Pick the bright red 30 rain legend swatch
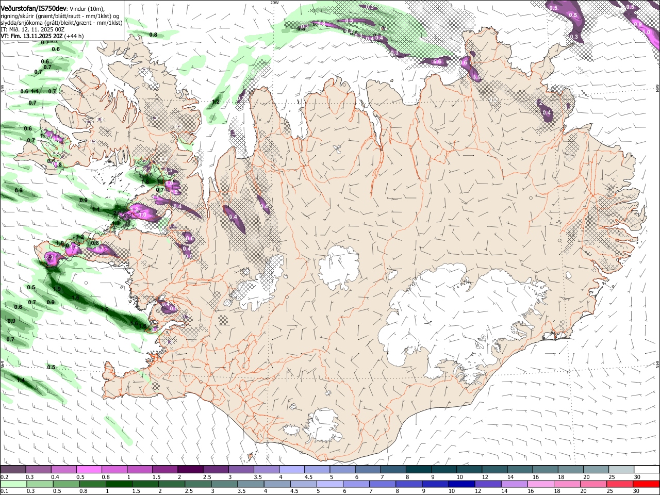This screenshot has width=660, height=495. tap(647, 484)
